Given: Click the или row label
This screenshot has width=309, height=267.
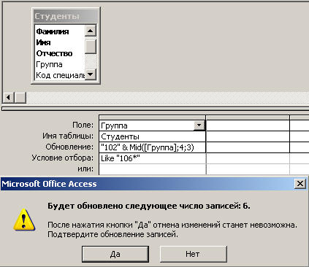Looking at the screenshot, I should pyautogui.click(x=85, y=169).
